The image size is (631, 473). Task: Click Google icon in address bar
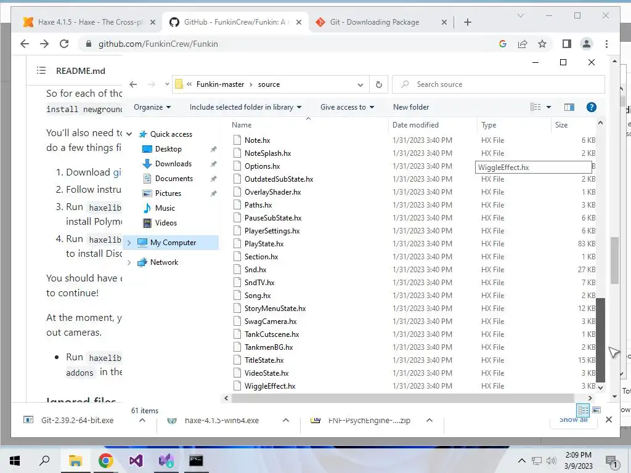[503, 44]
